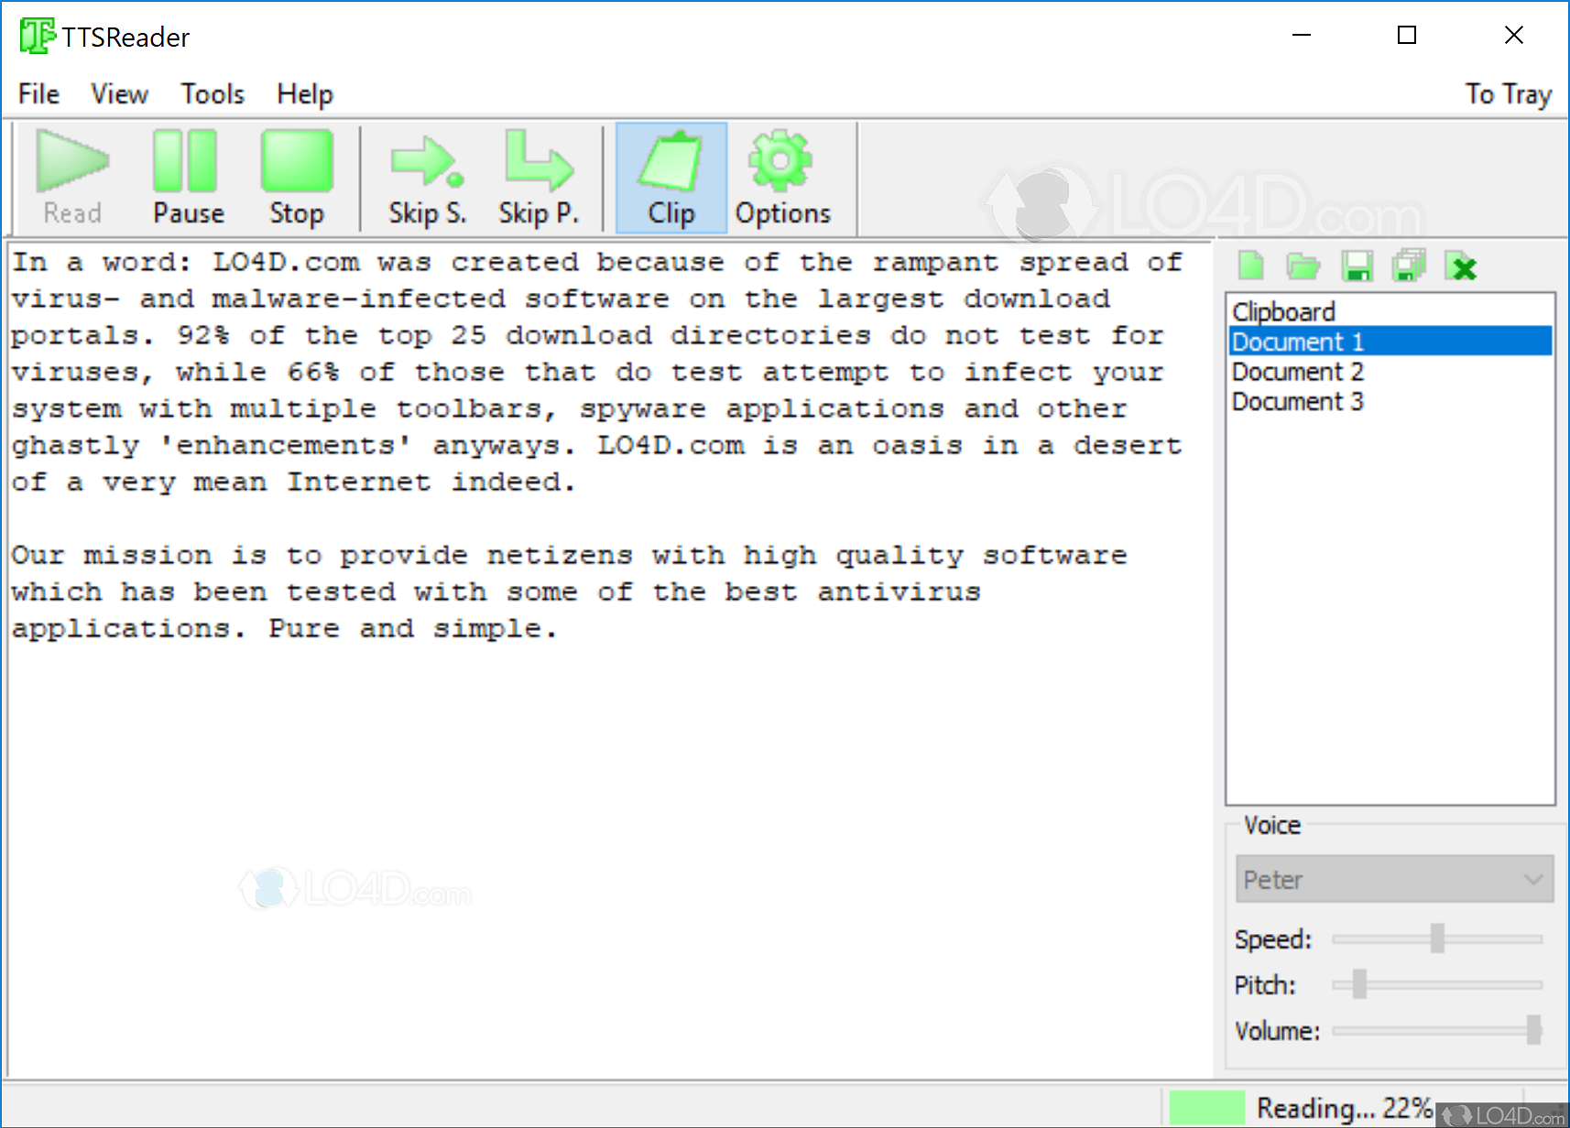Send the app To Tray
Screen dimensions: 1570x1128
point(1508,94)
